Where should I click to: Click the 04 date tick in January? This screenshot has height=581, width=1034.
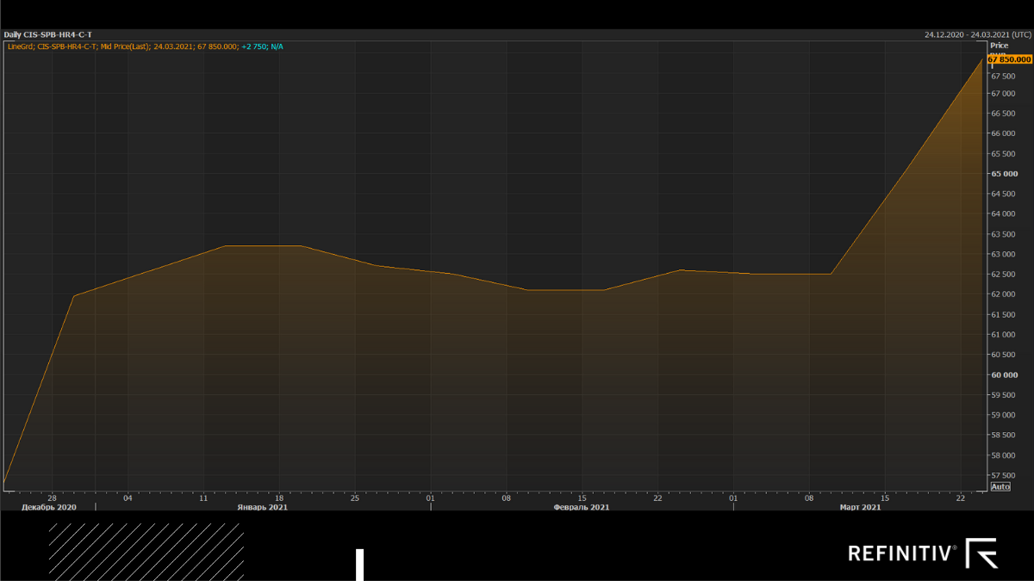(x=128, y=498)
